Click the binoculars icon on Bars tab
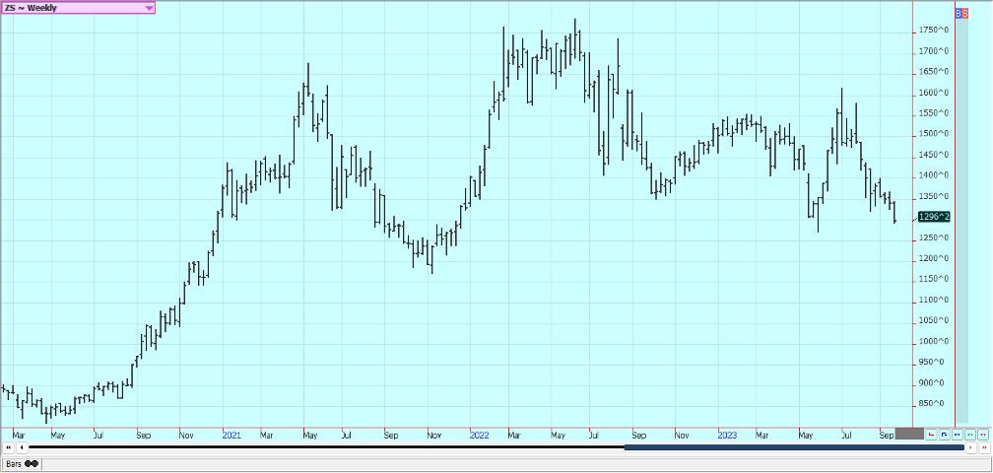 coord(32,463)
